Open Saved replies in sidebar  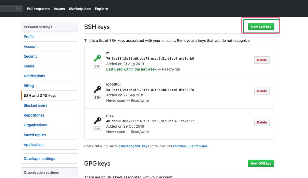click(50, 135)
